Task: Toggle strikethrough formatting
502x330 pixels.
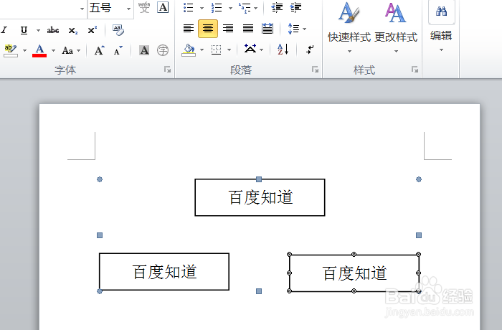Action: pos(53,30)
